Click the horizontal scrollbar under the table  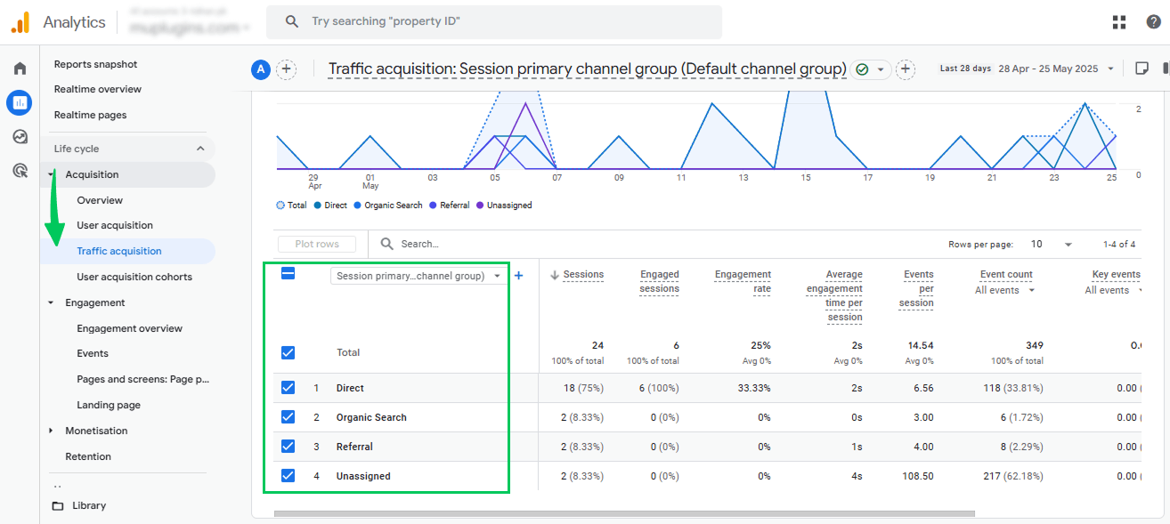pyautogui.click(x=624, y=513)
